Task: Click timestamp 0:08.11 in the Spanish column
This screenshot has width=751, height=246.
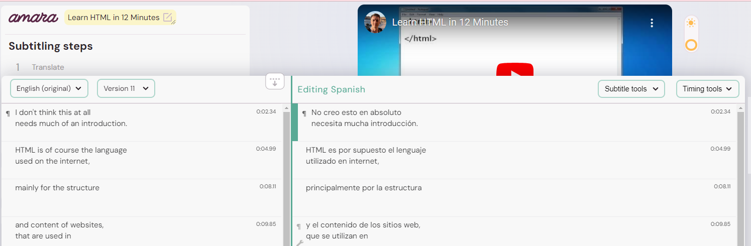Action: pos(722,186)
